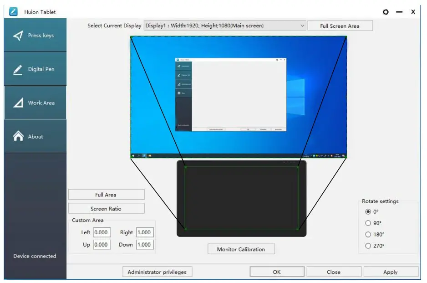The width and height of the screenshot is (427, 283).
Task: Click the Full Screen Area button
Action: coord(340,26)
